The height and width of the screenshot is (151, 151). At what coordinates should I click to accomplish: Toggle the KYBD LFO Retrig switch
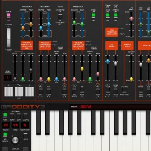[116, 16]
